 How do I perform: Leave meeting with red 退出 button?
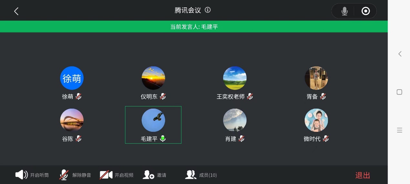pos(363,175)
